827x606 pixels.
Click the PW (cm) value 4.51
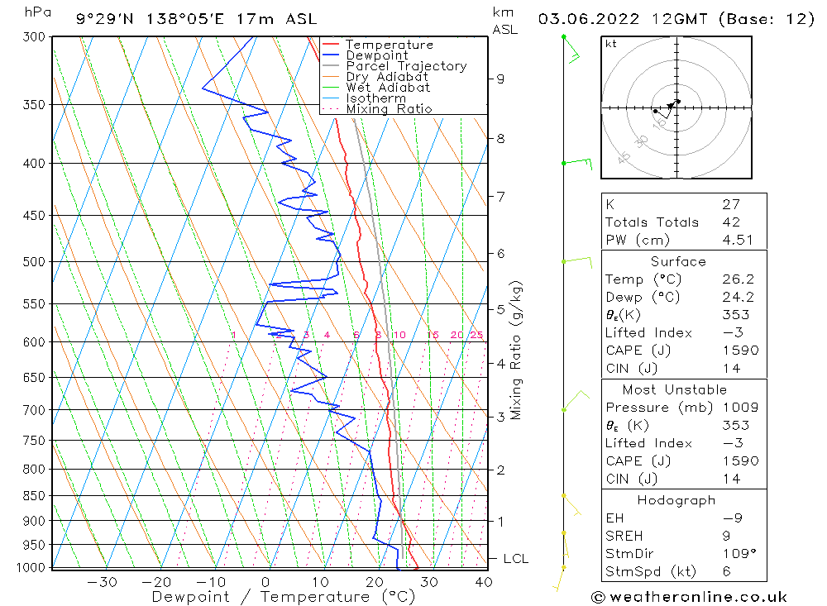click(738, 240)
